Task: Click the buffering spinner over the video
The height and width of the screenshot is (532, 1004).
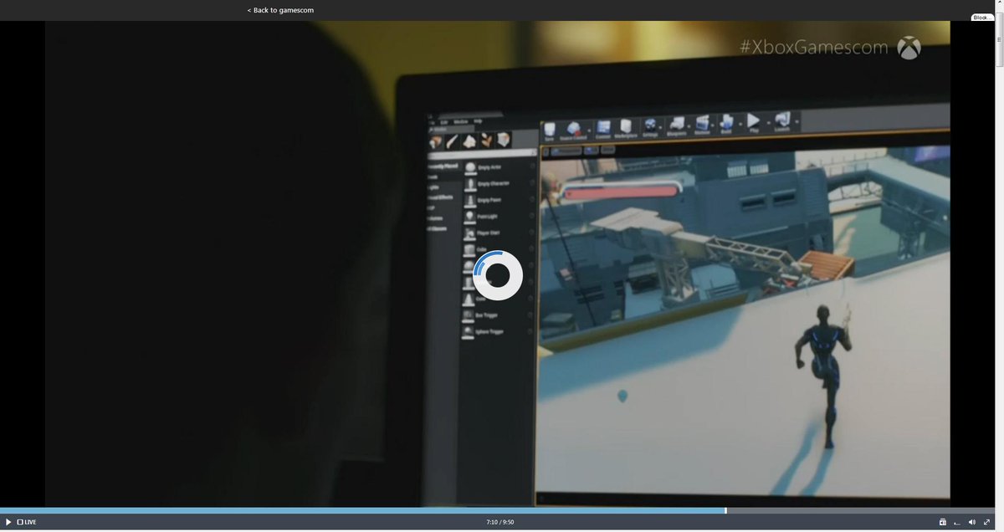Action: [x=498, y=275]
